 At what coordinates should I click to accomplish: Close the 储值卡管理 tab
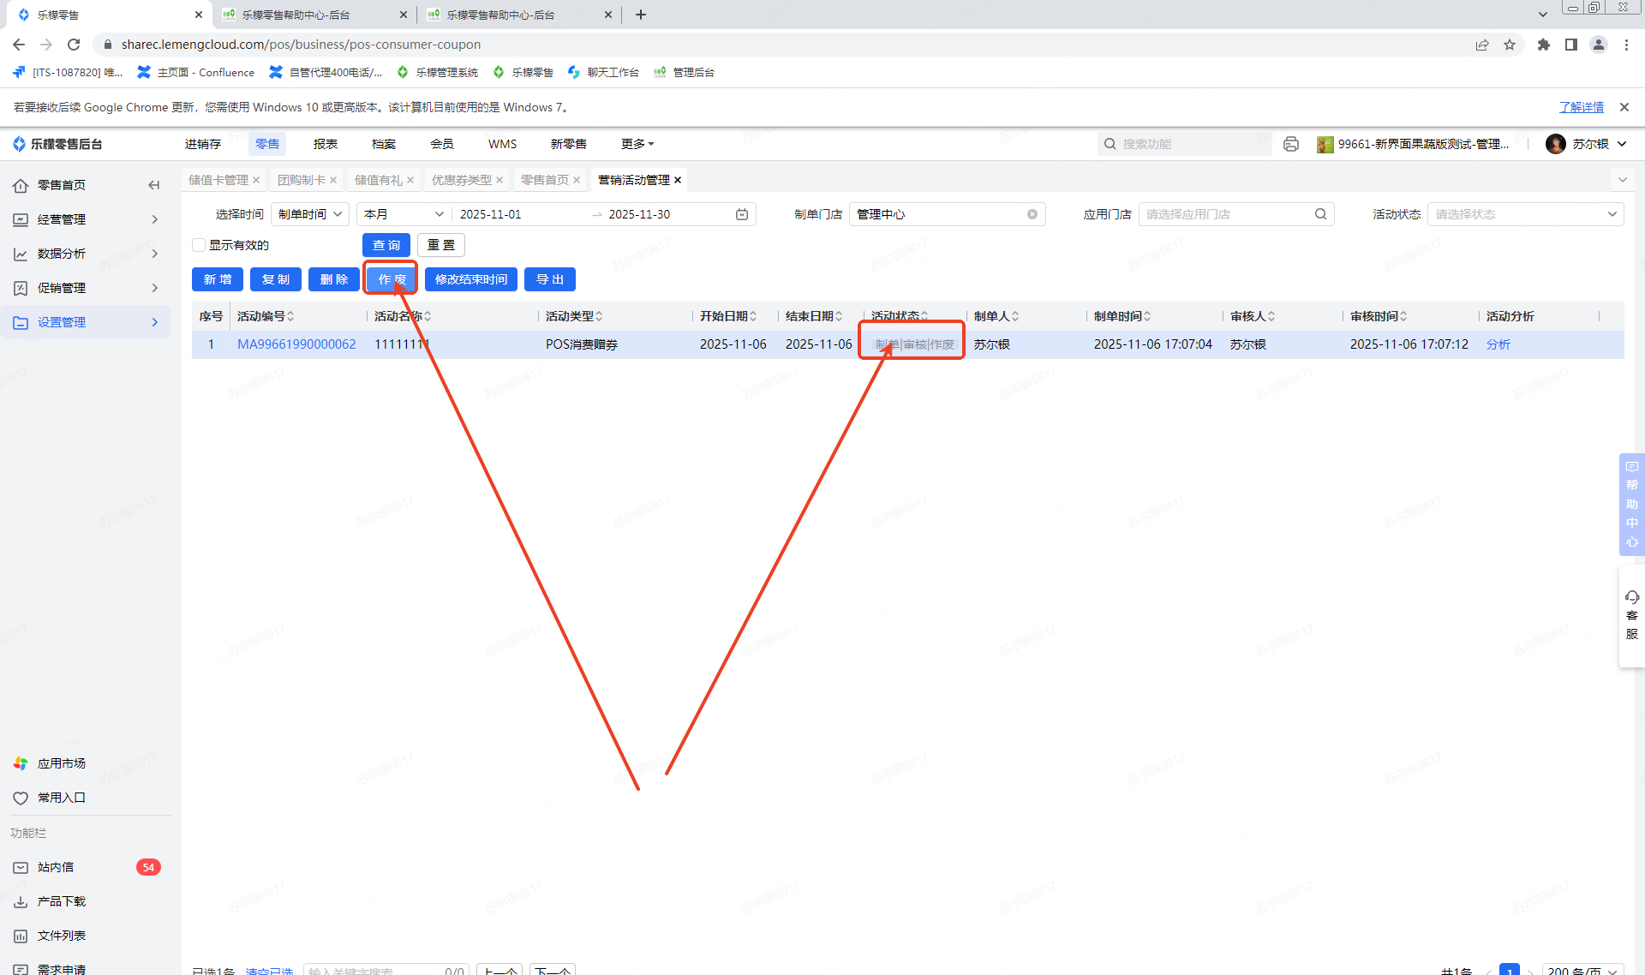point(256,180)
